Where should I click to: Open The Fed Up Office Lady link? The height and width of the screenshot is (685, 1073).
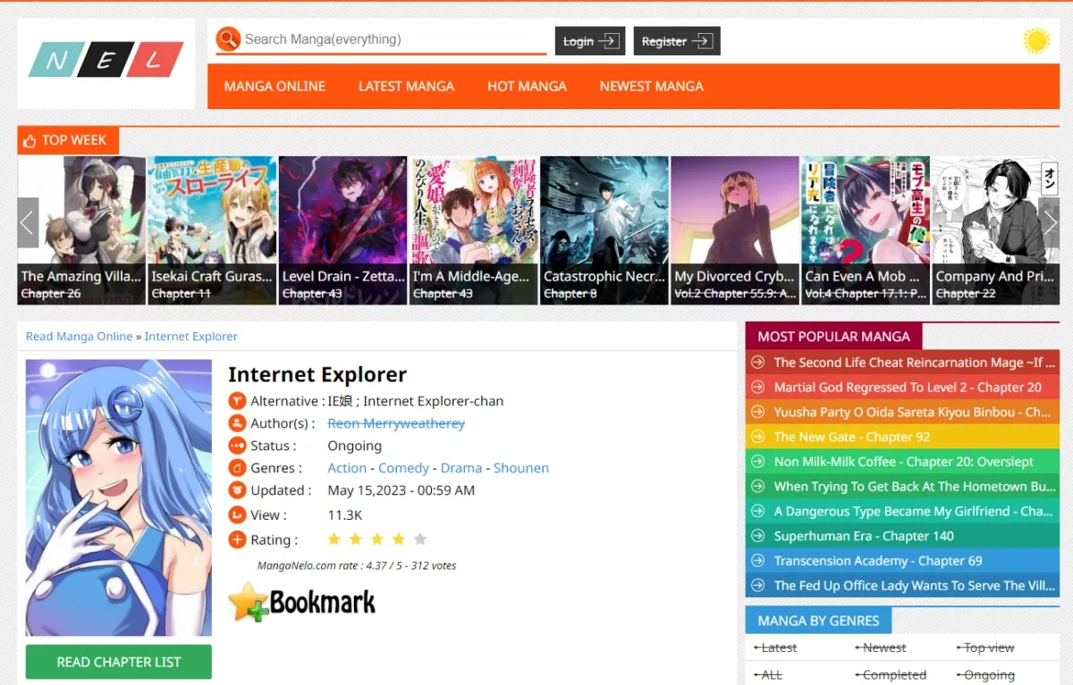pos(915,586)
